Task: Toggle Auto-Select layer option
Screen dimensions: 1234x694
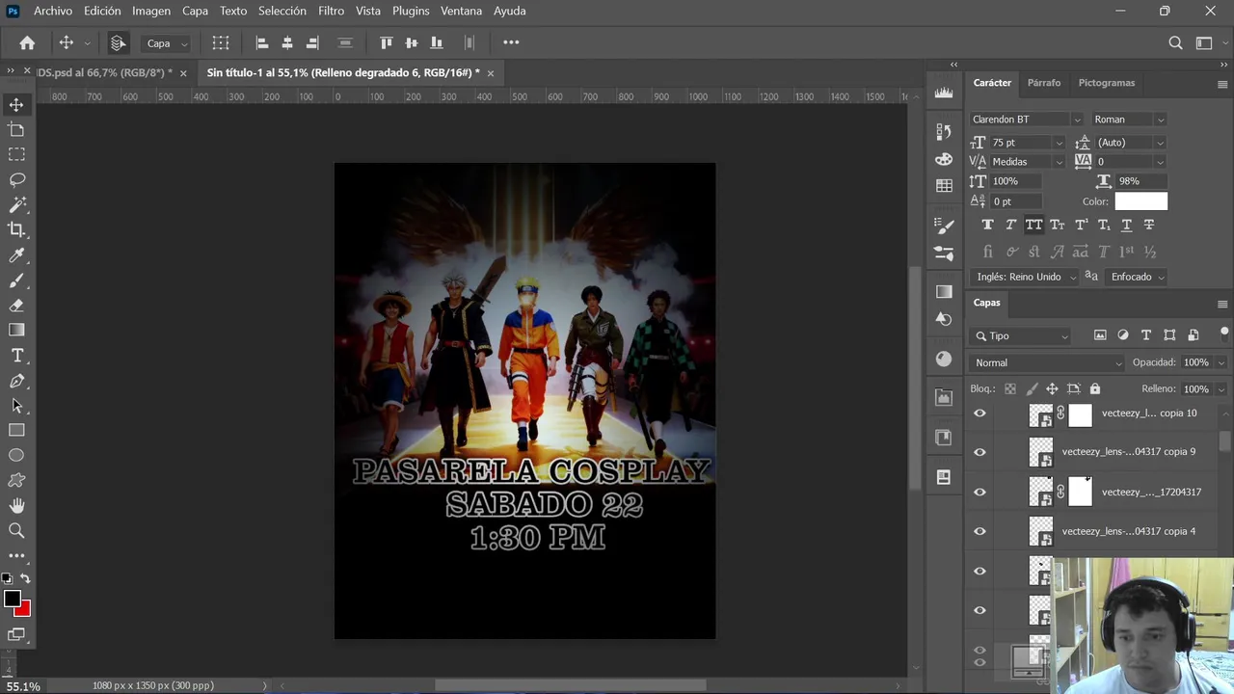Action: [x=118, y=42]
